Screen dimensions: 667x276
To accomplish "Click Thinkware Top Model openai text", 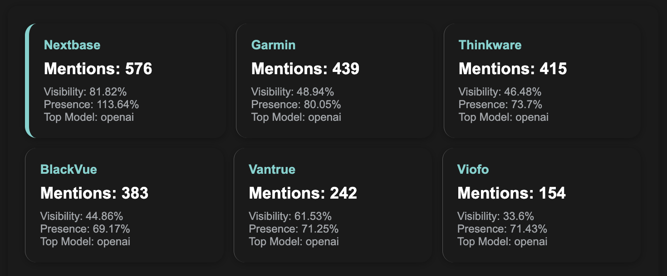I will pos(504,117).
